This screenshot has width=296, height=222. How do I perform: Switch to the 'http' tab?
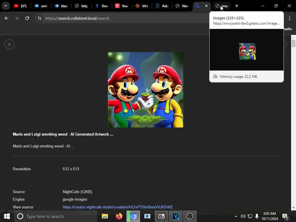click(81, 6)
